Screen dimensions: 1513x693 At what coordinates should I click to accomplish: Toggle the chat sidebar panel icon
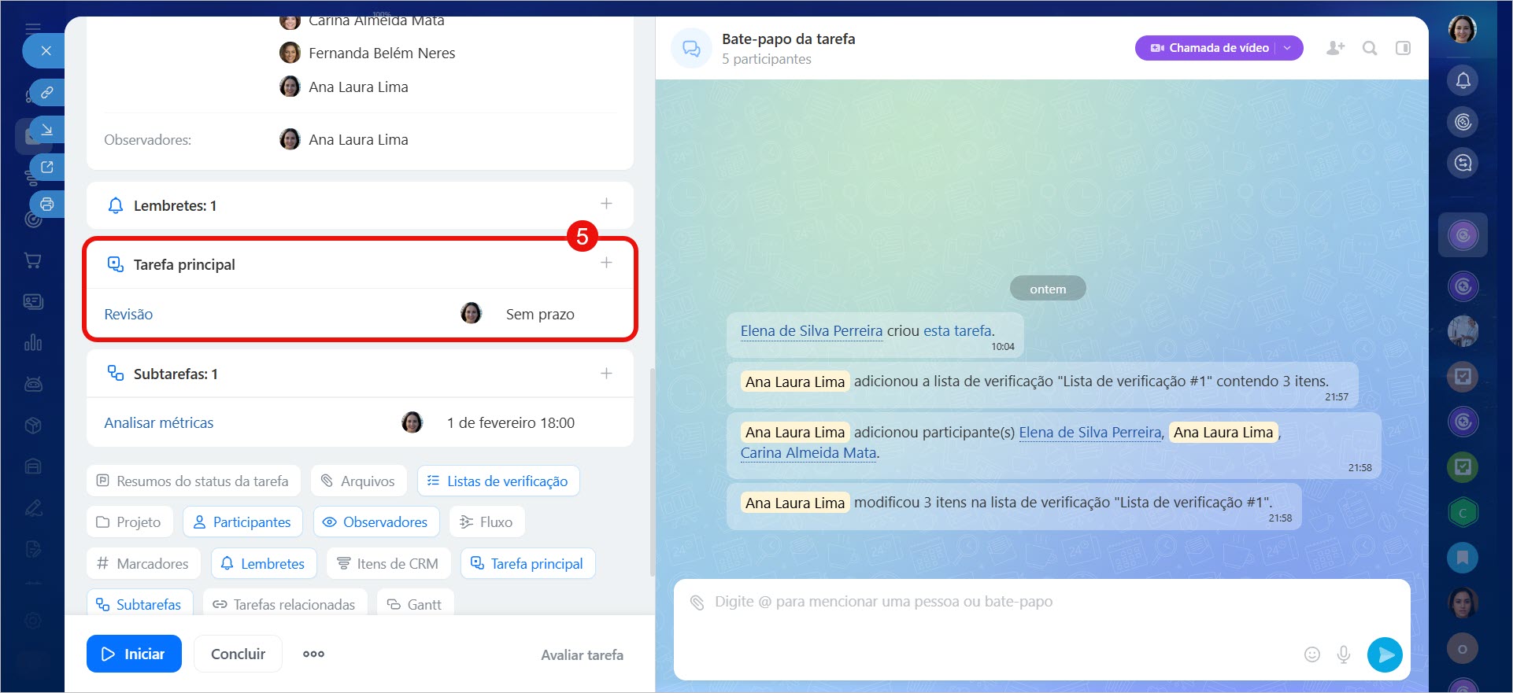1403,48
